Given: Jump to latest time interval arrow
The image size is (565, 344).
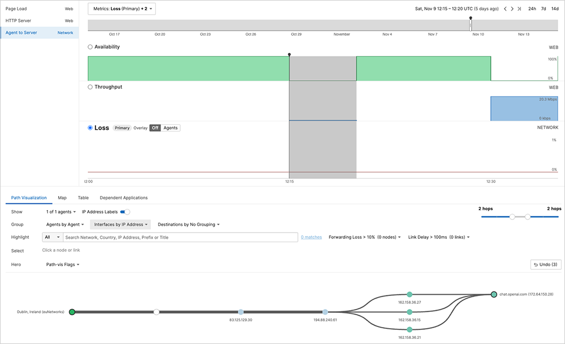Looking at the screenshot, I should coord(519,9).
